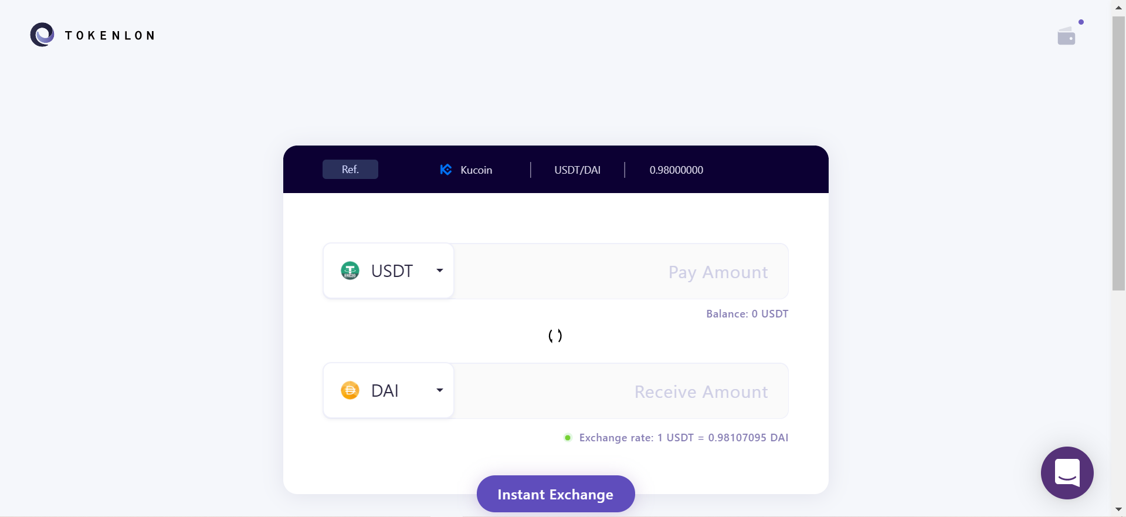
Task: Expand the DAI token dropdown arrow
Action: pyautogui.click(x=439, y=390)
